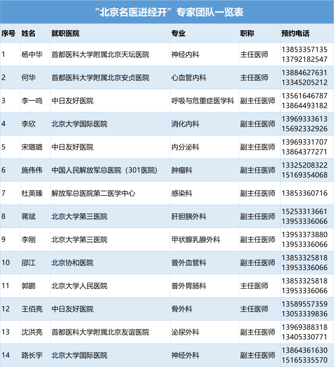Viewport: 334px width, 367px height.
Task: Click doctor name 杨中华
Action: coord(32,54)
